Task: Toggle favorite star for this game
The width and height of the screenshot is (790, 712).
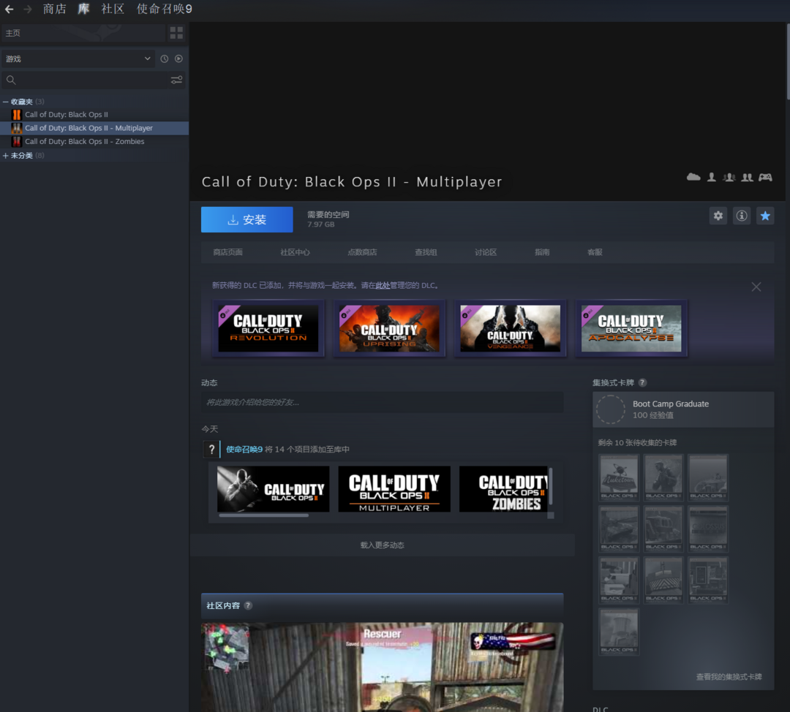Action: [x=765, y=216]
